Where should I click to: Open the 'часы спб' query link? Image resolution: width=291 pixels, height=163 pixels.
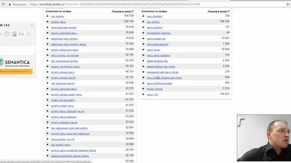(x=152, y=95)
